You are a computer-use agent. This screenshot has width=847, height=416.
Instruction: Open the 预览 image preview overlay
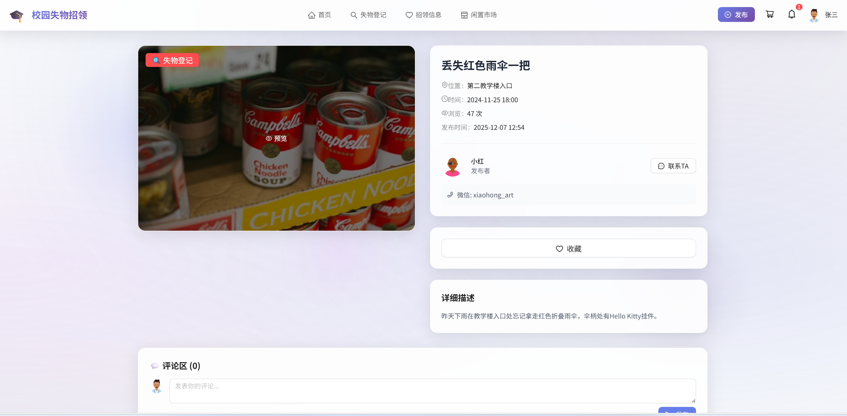pyautogui.click(x=276, y=139)
